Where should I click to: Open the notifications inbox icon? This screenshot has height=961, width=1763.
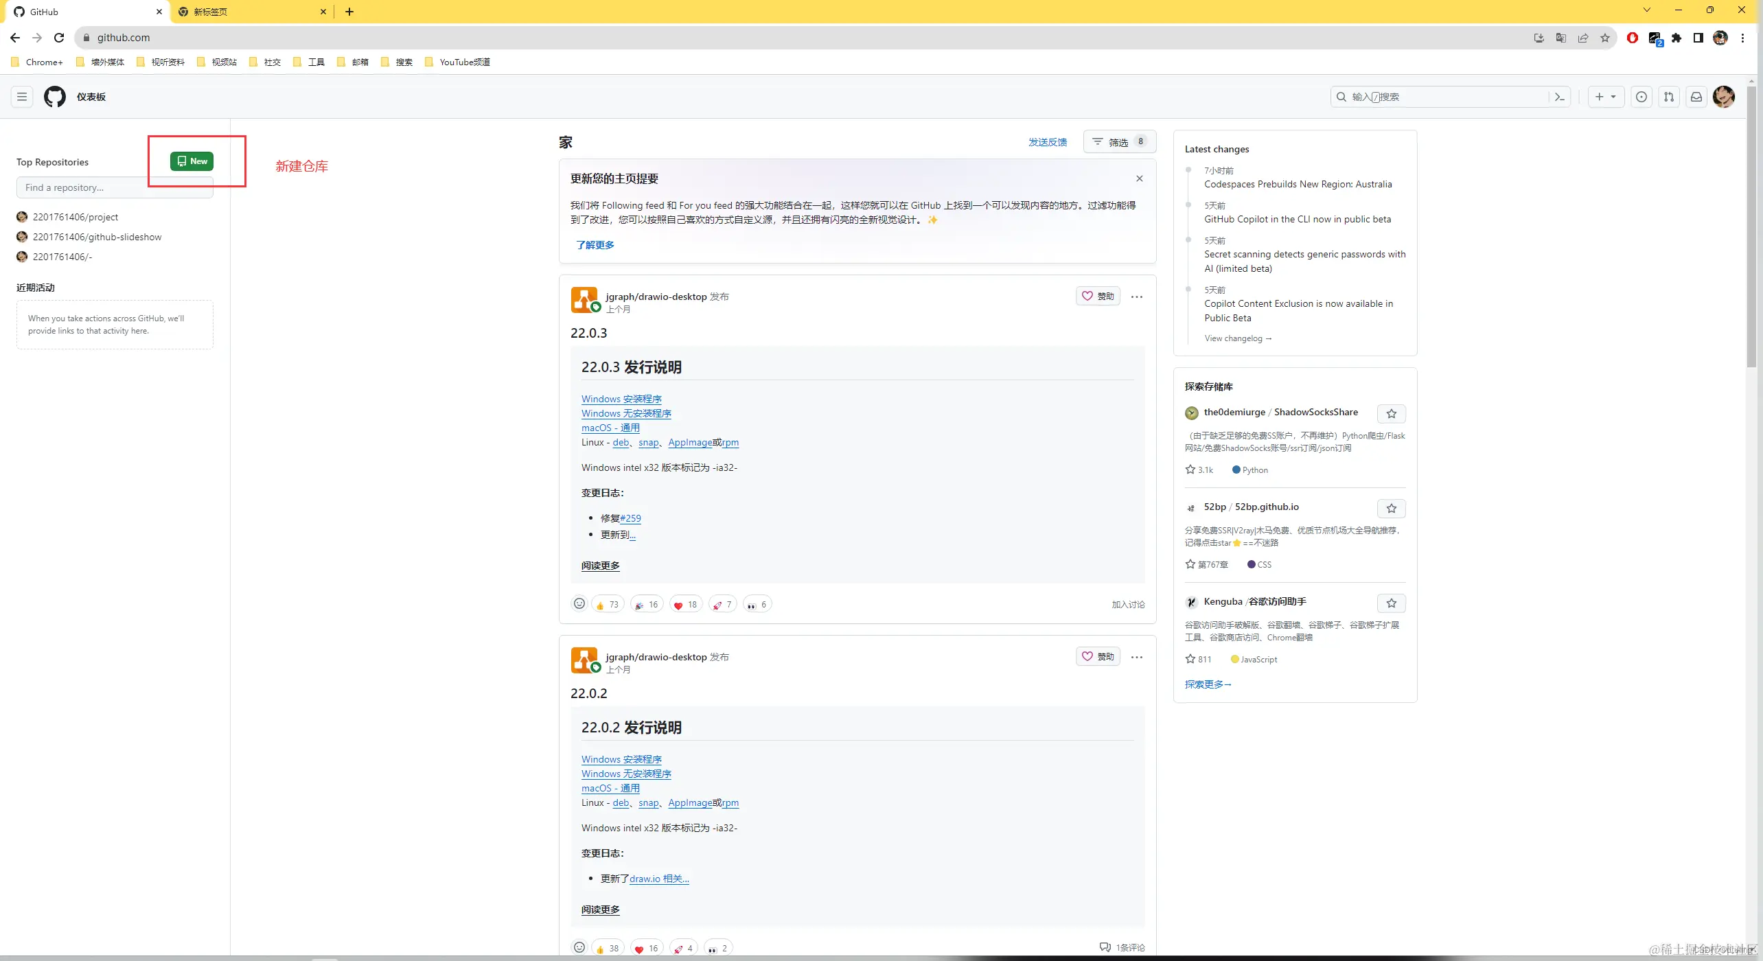pos(1696,97)
